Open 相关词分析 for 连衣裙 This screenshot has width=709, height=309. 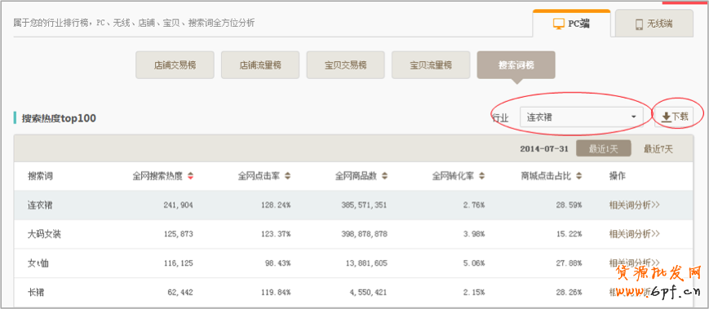[635, 205]
